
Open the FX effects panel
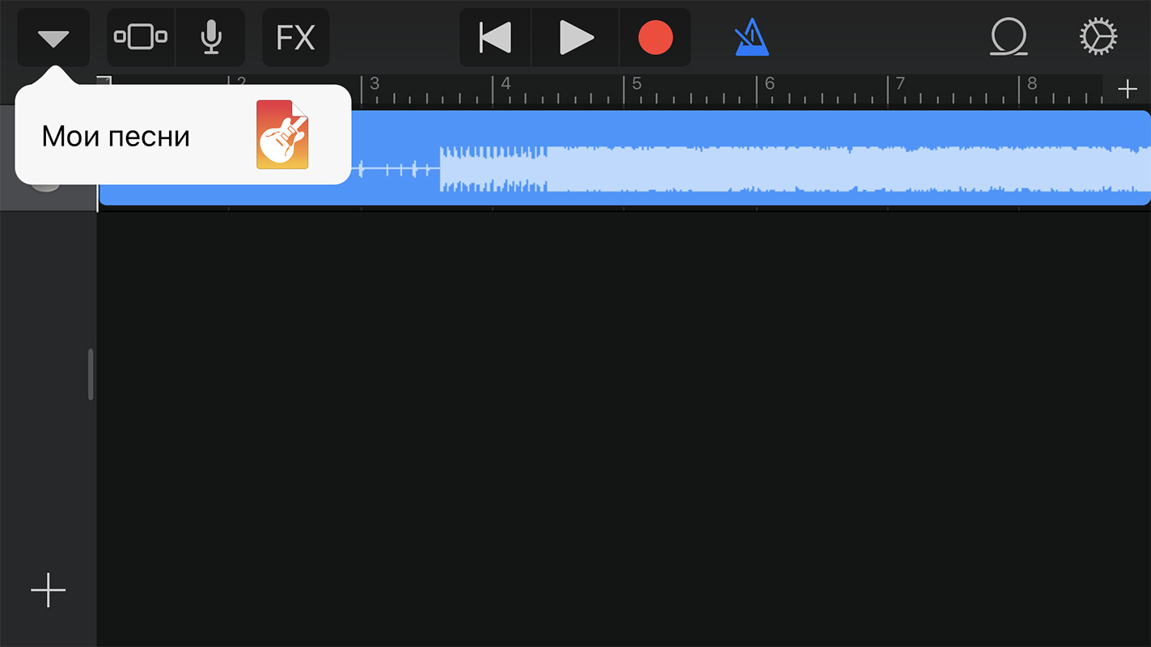pos(295,37)
